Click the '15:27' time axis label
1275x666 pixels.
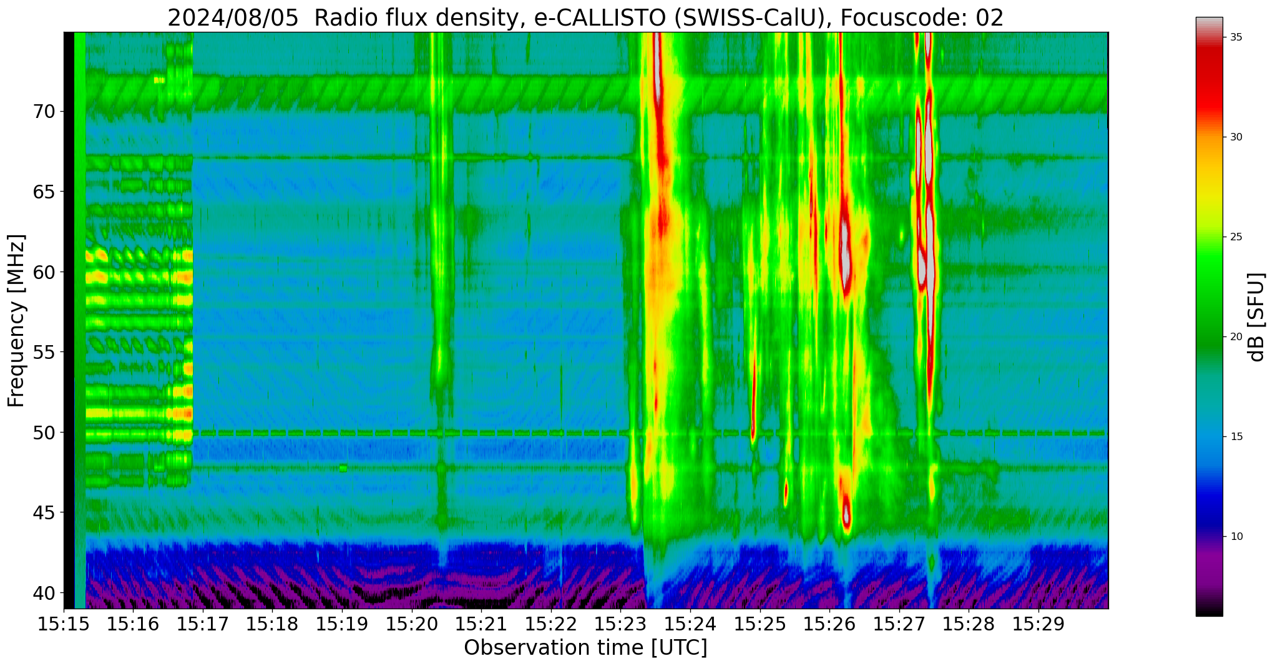pyautogui.click(x=899, y=624)
